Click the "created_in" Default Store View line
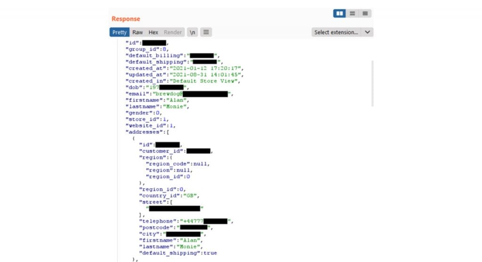The width and height of the screenshot is (482, 262). pyautogui.click(x=183, y=81)
